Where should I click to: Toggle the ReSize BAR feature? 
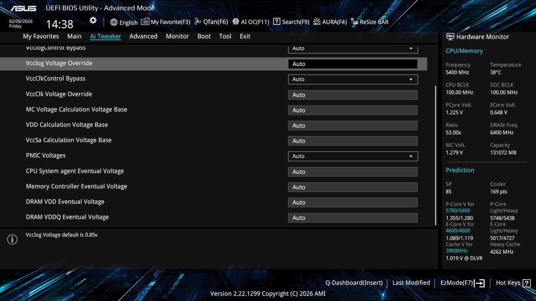[x=369, y=22]
